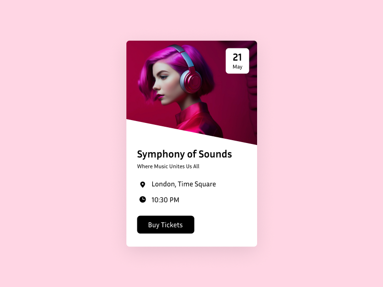Click the location pin icon
Viewport: 383px width, 287px height.
click(x=143, y=185)
